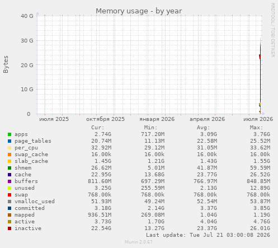Click the 'апреля 2026' x-axis label

pos(208,119)
